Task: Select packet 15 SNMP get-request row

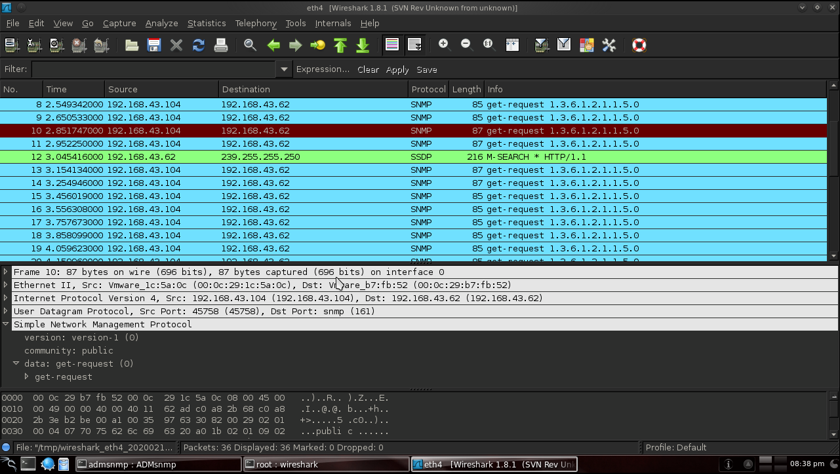Action: click(414, 196)
